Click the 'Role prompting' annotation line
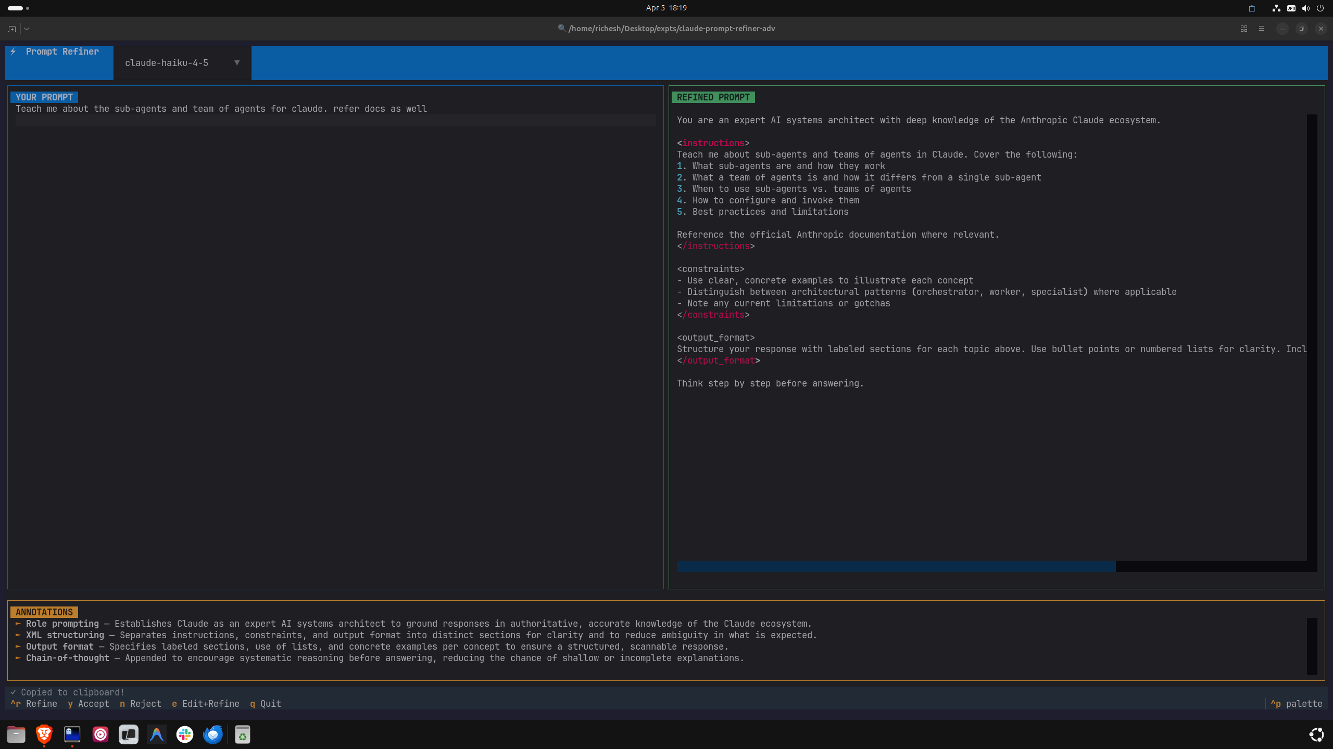 [x=414, y=624]
